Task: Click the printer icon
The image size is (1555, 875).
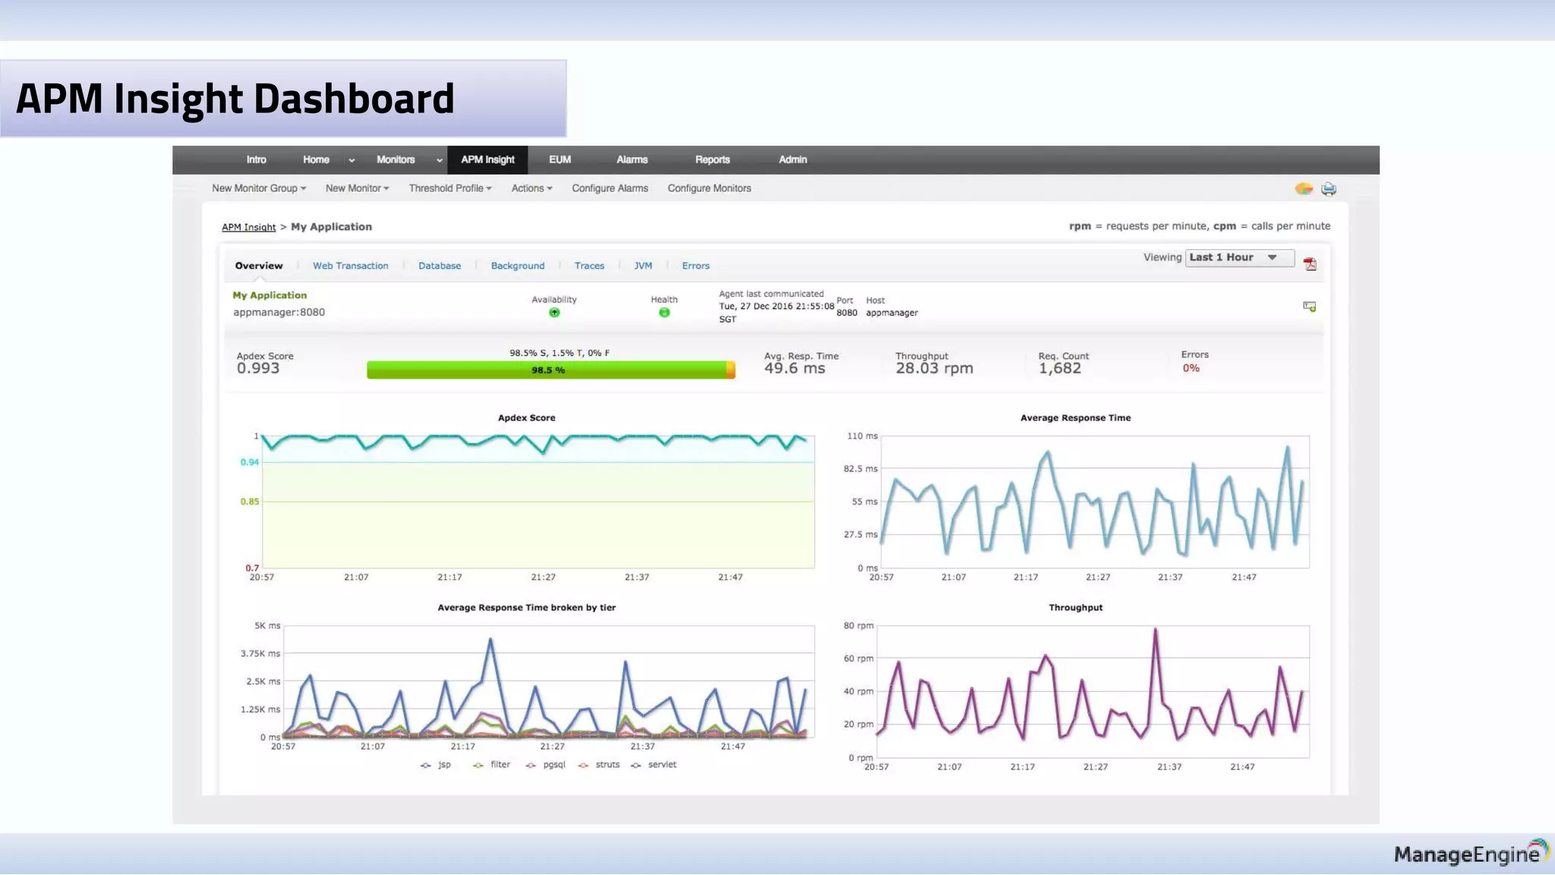Action: coord(1329,189)
